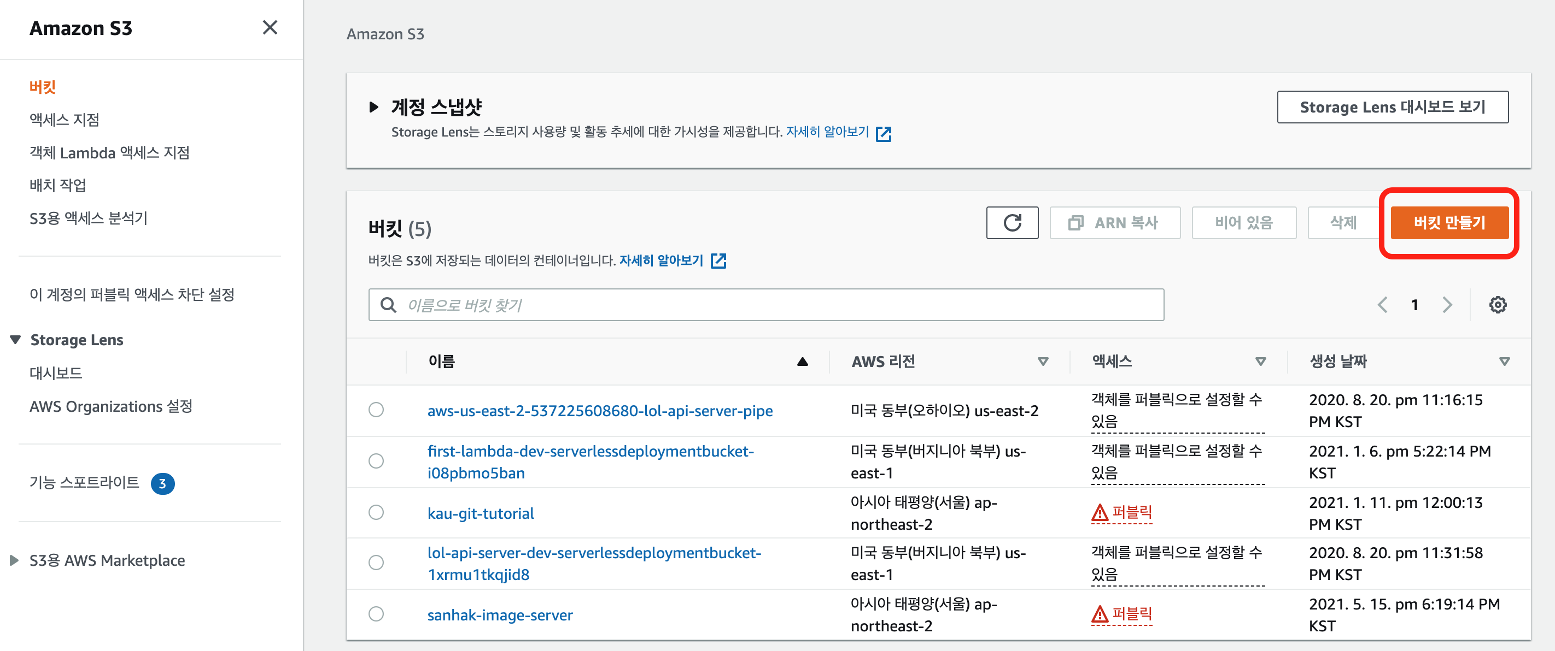This screenshot has height=651, width=1555.
Task: Select radio button for sanhak-image-server bucket
Action: (x=376, y=614)
